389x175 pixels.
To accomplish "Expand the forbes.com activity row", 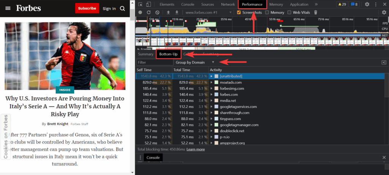I will 212,95.
